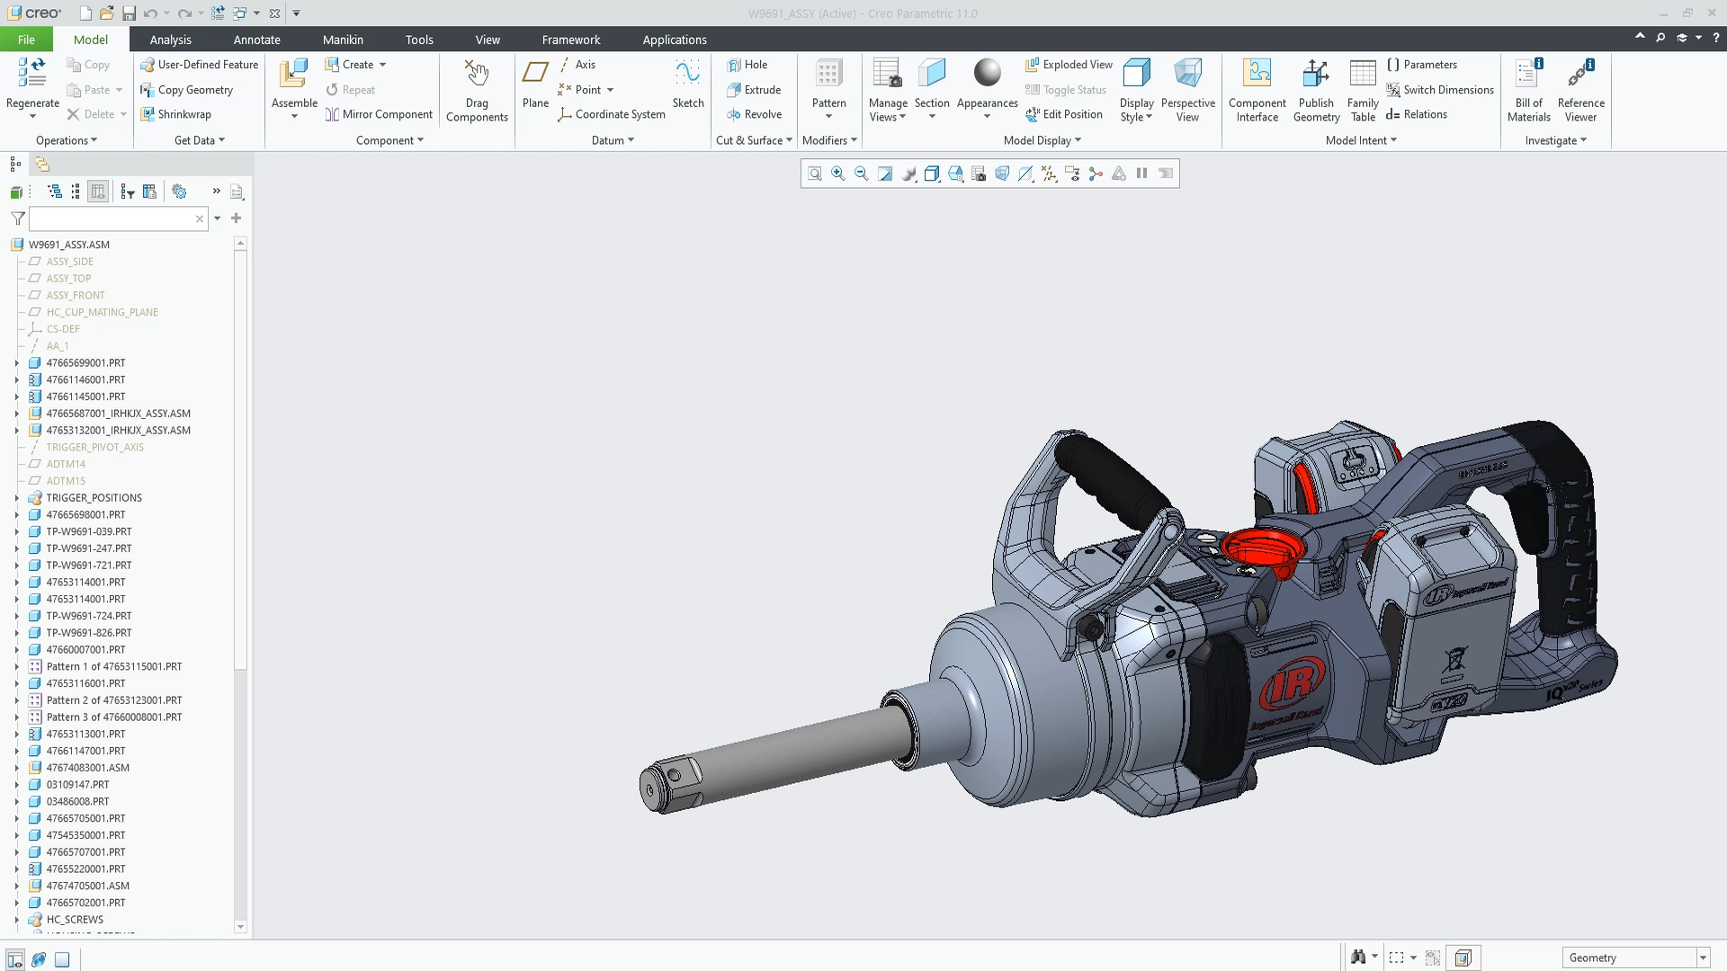1727x971 pixels.
Task: Click Refit in the graphics toolbar
Action: (814, 174)
